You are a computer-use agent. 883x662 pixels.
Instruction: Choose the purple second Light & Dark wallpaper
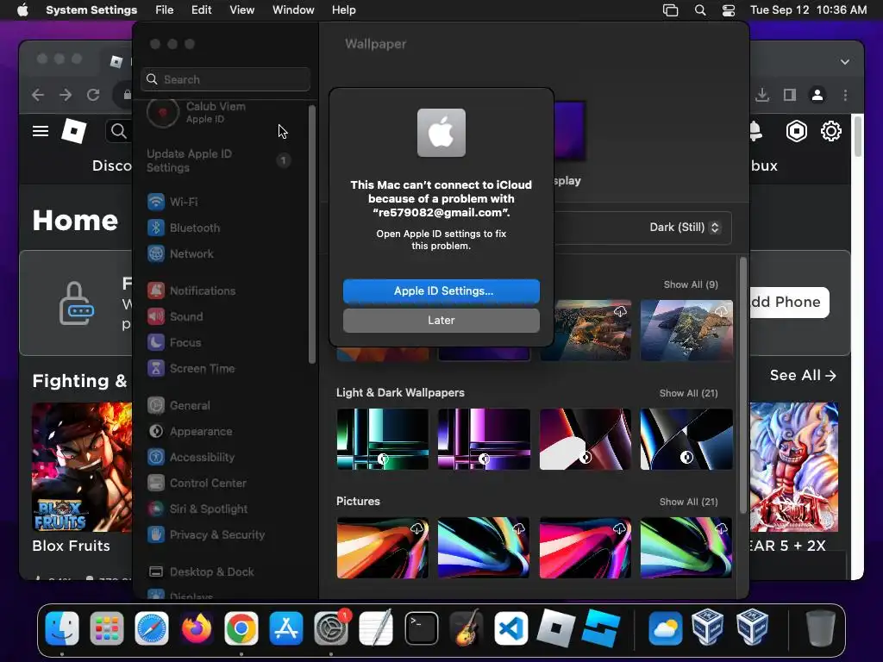(484, 439)
